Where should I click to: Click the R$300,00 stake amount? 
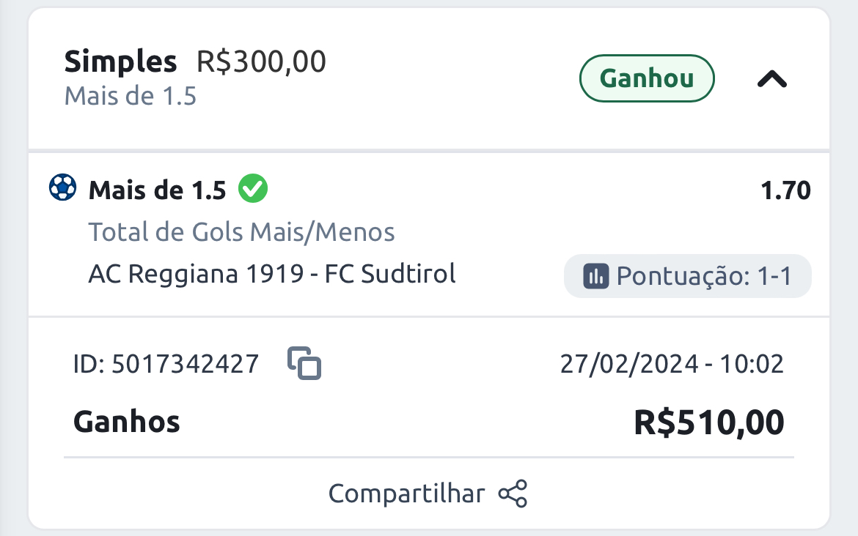(261, 62)
